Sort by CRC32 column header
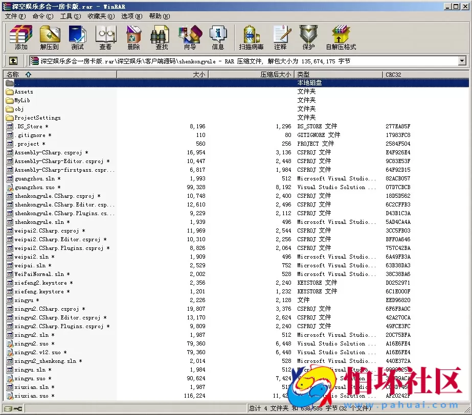This screenshot has width=472, height=415. [x=393, y=75]
